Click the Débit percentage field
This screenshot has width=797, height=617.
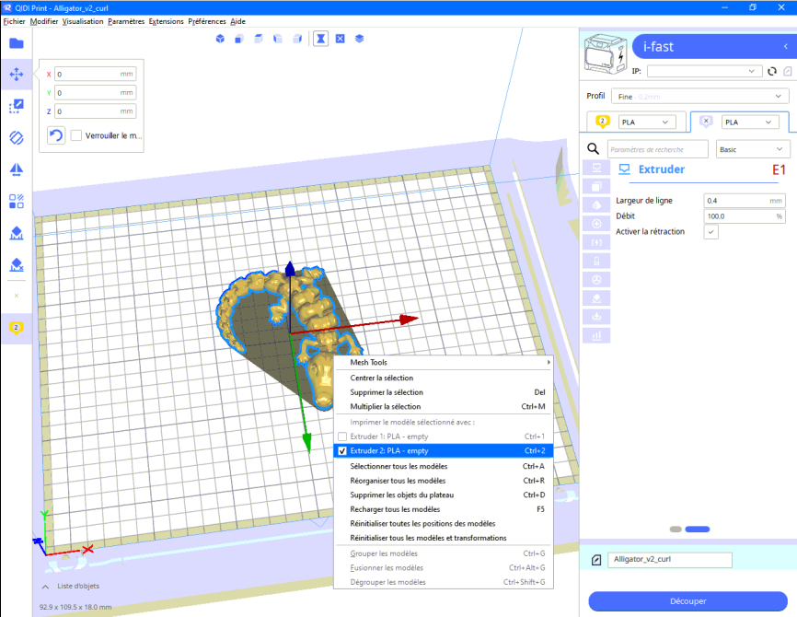(x=745, y=216)
